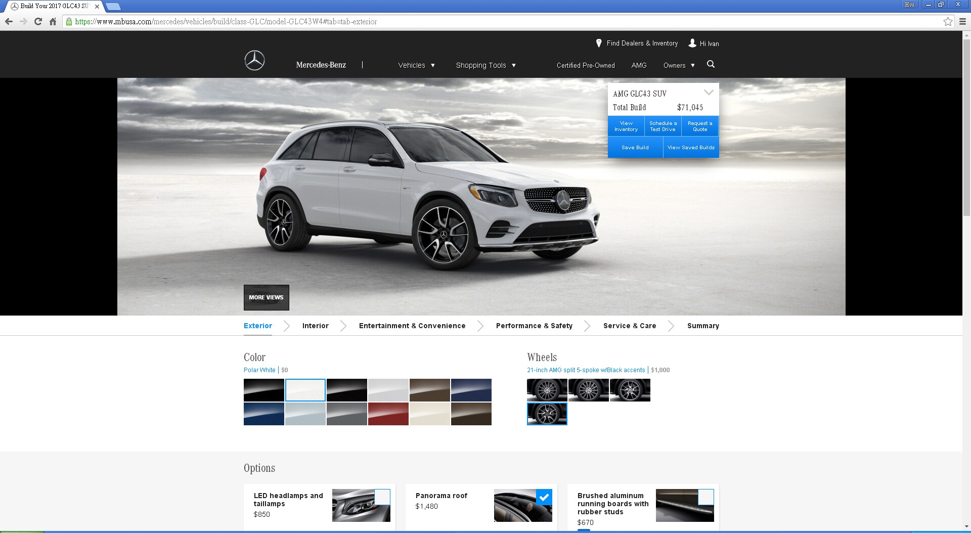Click the location pin icon next to Find Dealers

[599, 43]
